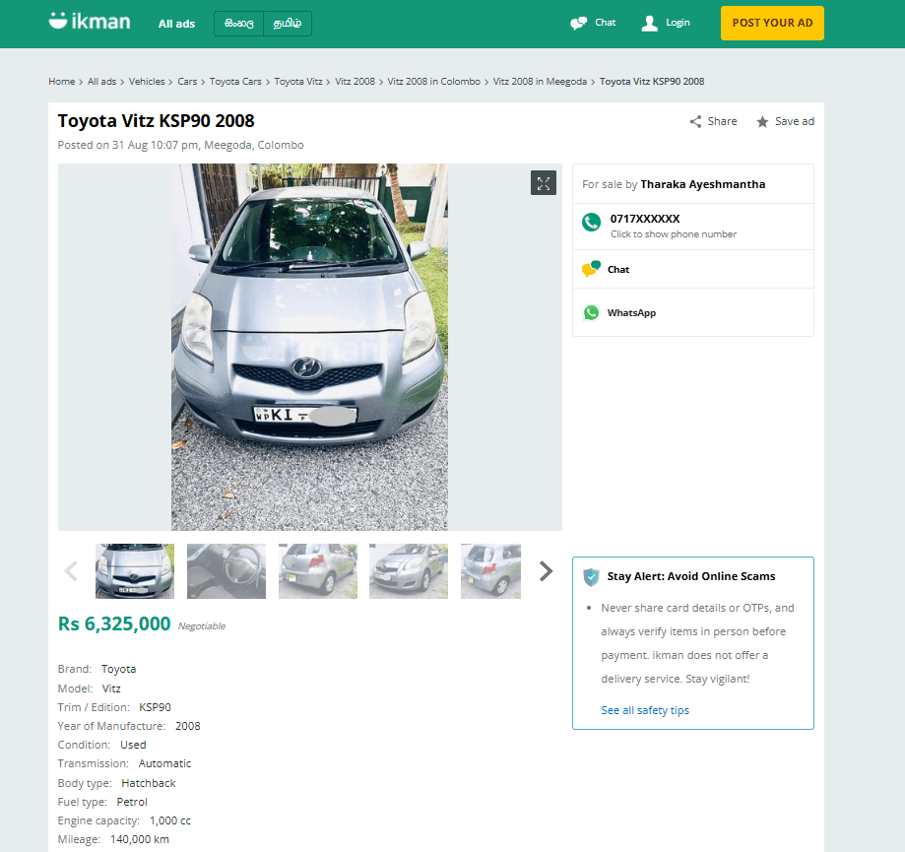Screen dimensions: 905x852
Task: Click the ikman logo
Action: (x=88, y=21)
